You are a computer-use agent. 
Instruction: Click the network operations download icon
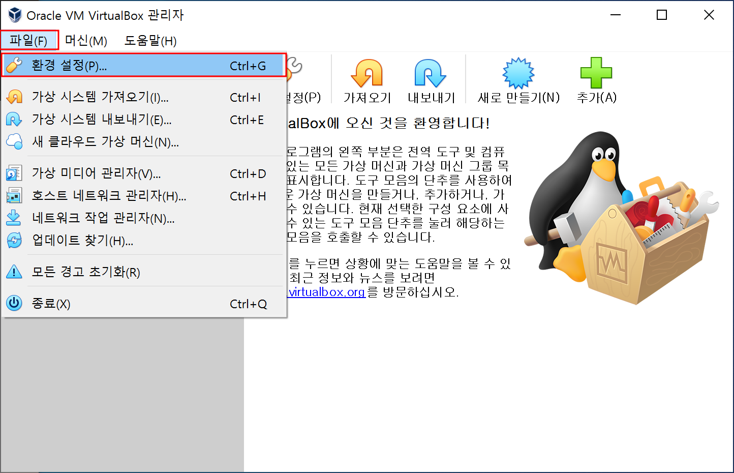coord(14,218)
